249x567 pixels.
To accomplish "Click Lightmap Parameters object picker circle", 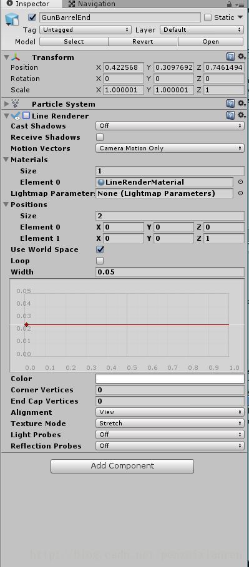I will [240, 193].
